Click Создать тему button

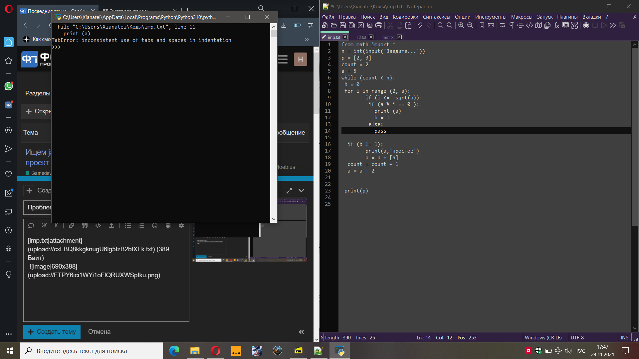52,332
